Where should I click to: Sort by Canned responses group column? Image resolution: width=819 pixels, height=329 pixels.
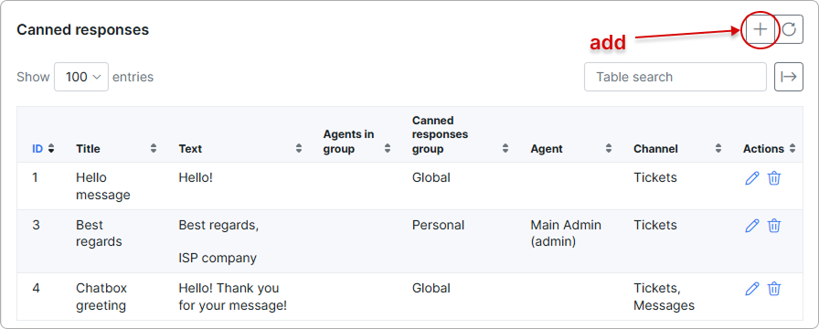click(x=460, y=134)
